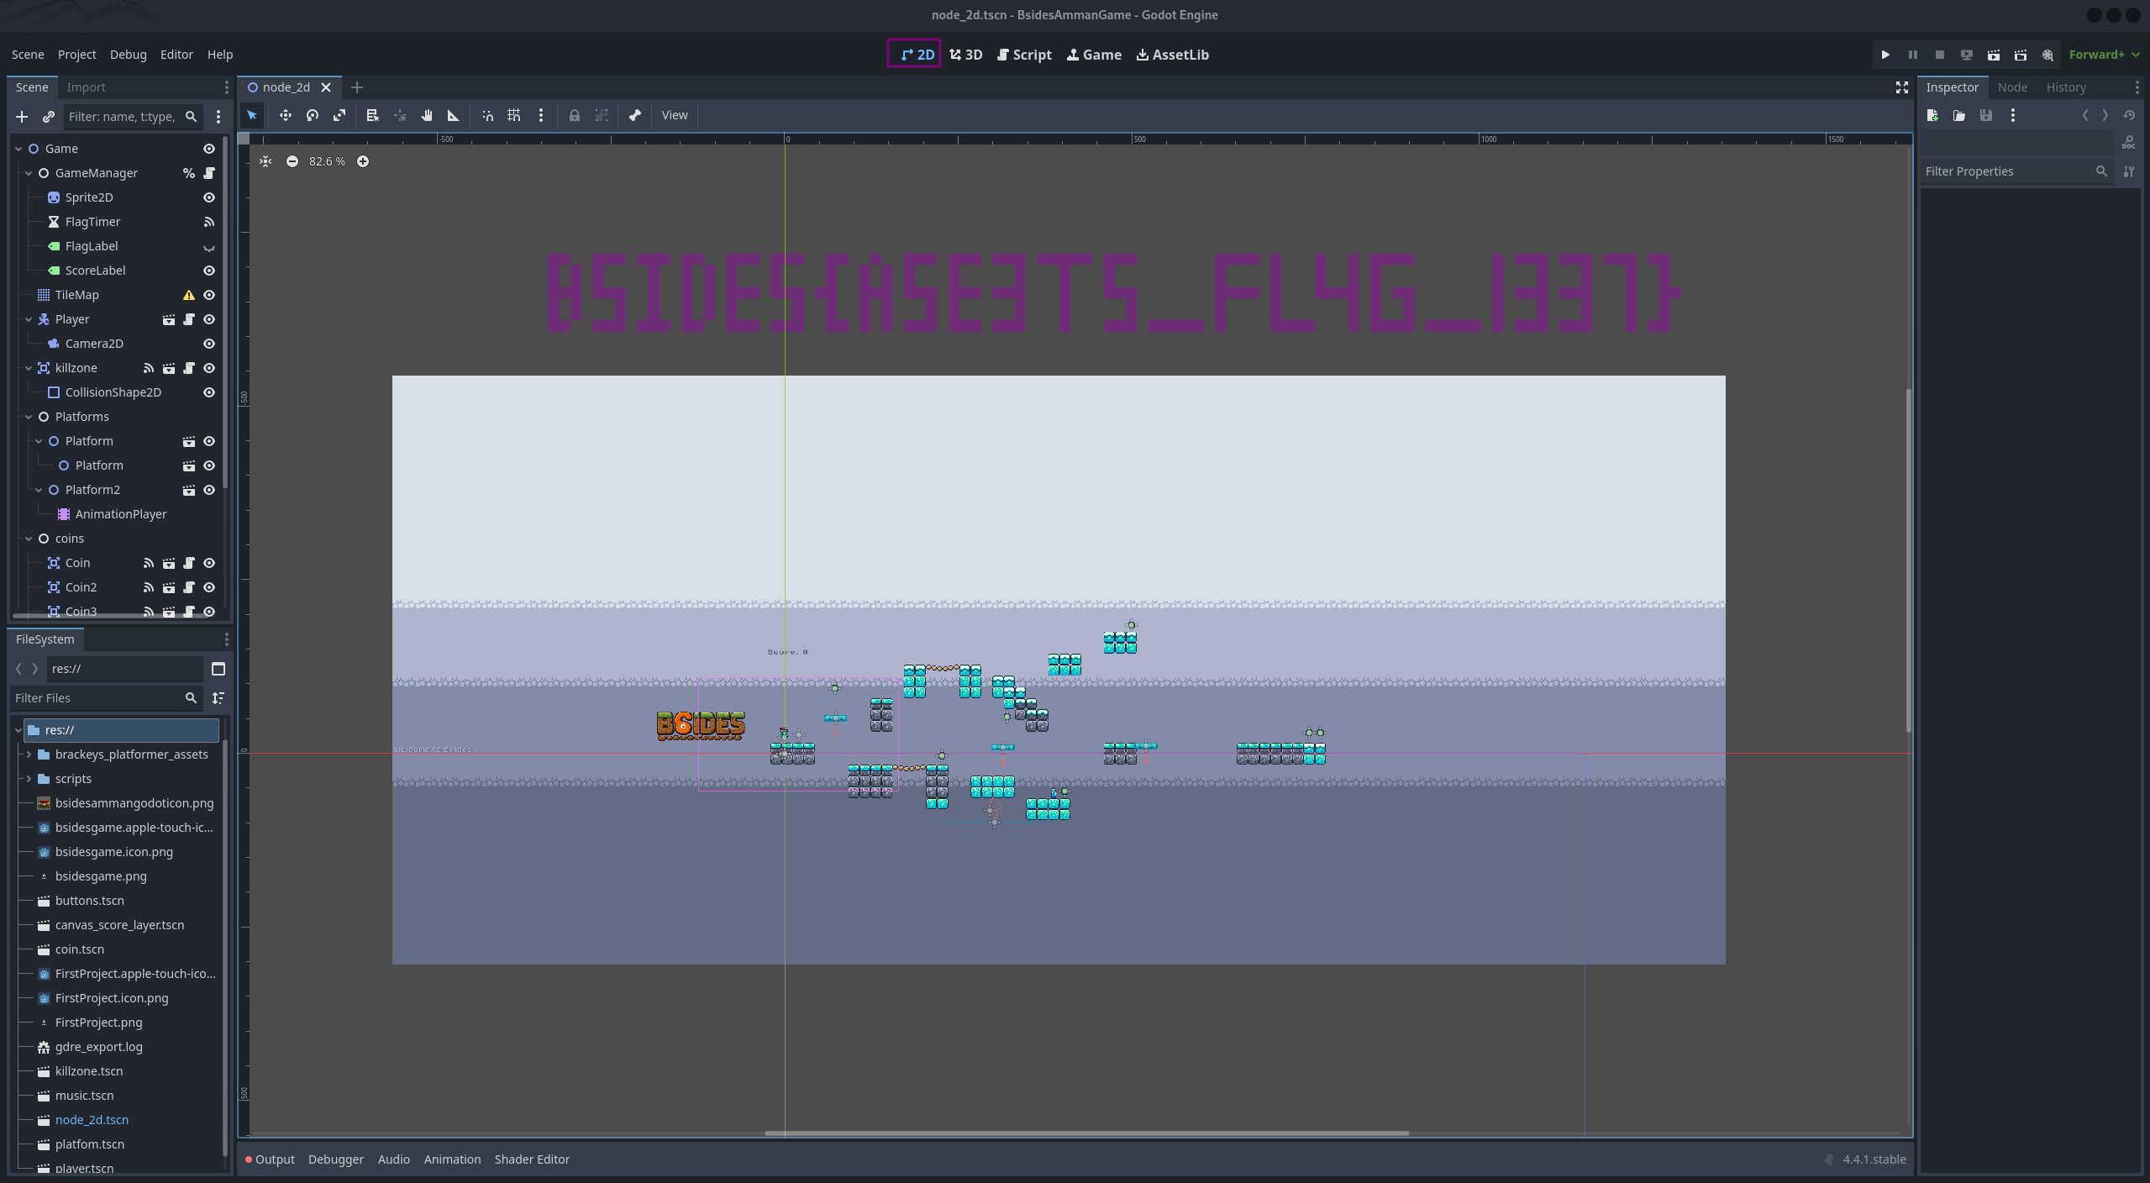
Task: Open the Project menu
Action: 76,55
